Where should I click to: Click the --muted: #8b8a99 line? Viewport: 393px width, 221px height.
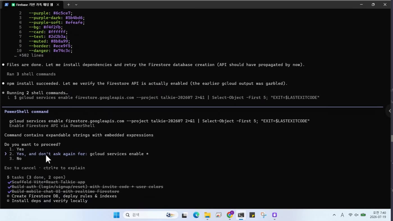tap(49, 41)
